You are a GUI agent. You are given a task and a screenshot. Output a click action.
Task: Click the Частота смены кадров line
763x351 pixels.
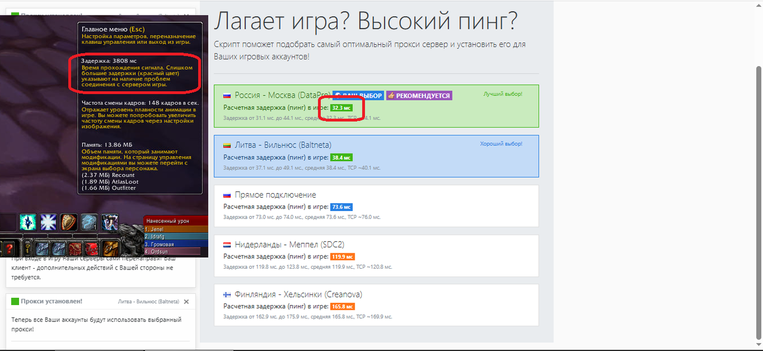tap(140, 102)
